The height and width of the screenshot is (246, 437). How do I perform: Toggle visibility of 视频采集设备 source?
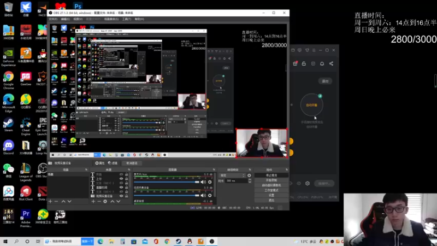click(x=121, y=196)
